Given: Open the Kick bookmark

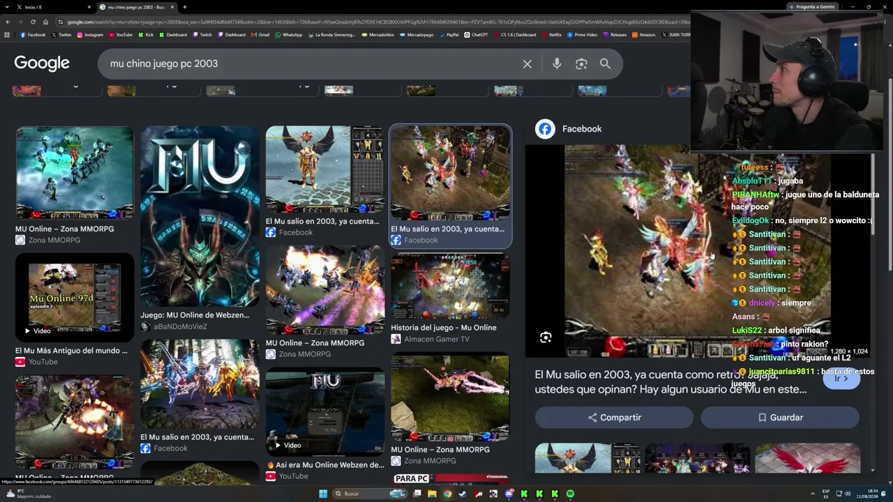Looking at the screenshot, I should pyautogui.click(x=146, y=35).
